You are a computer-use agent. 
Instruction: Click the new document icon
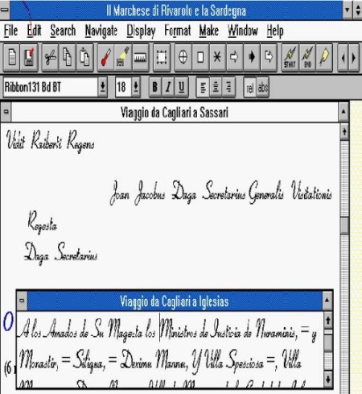12,57
